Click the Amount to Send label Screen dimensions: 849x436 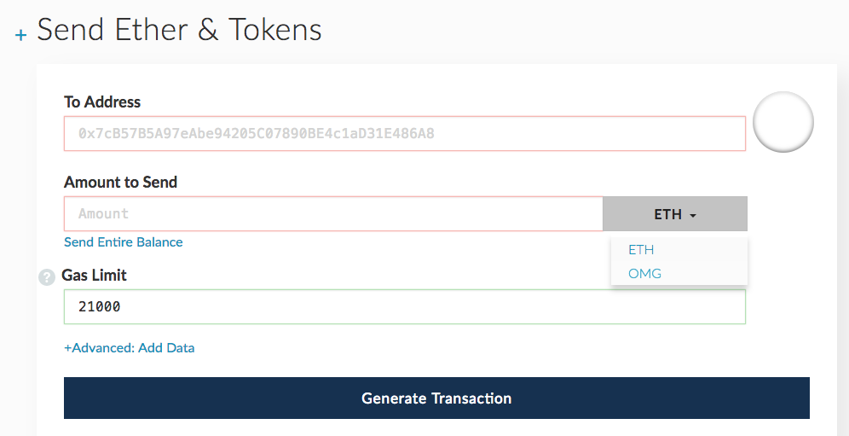coord(120,183)
